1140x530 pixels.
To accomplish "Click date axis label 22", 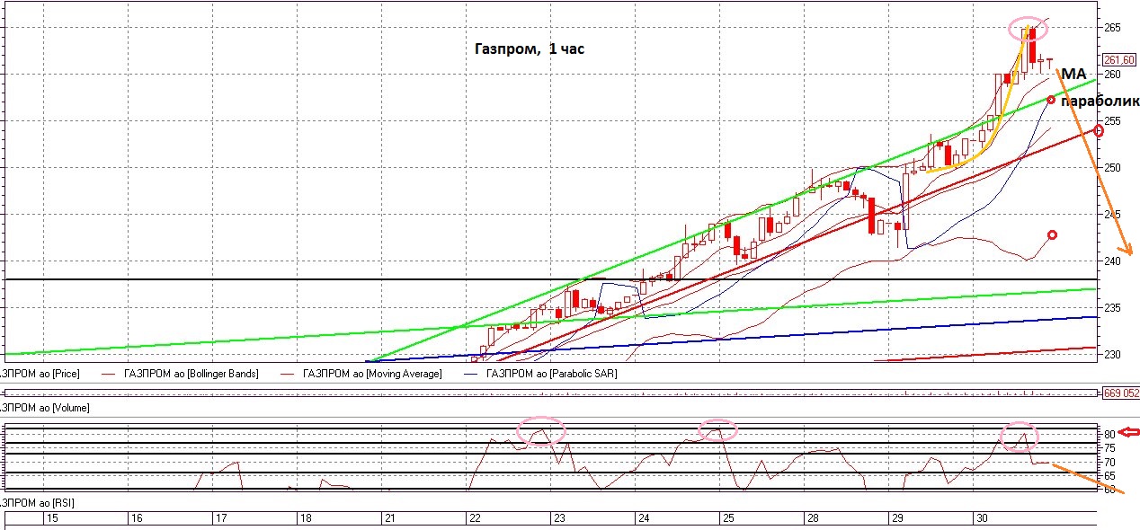I will 475,518.
